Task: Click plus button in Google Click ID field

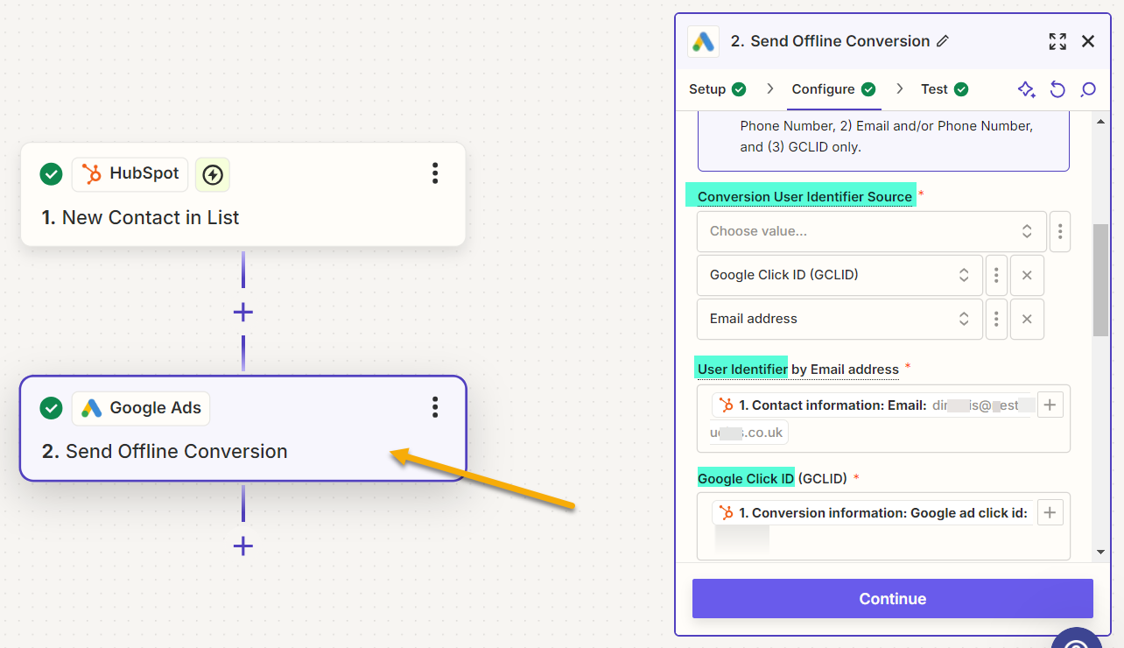Action: pyautogui.click(x=1050, y=512)
